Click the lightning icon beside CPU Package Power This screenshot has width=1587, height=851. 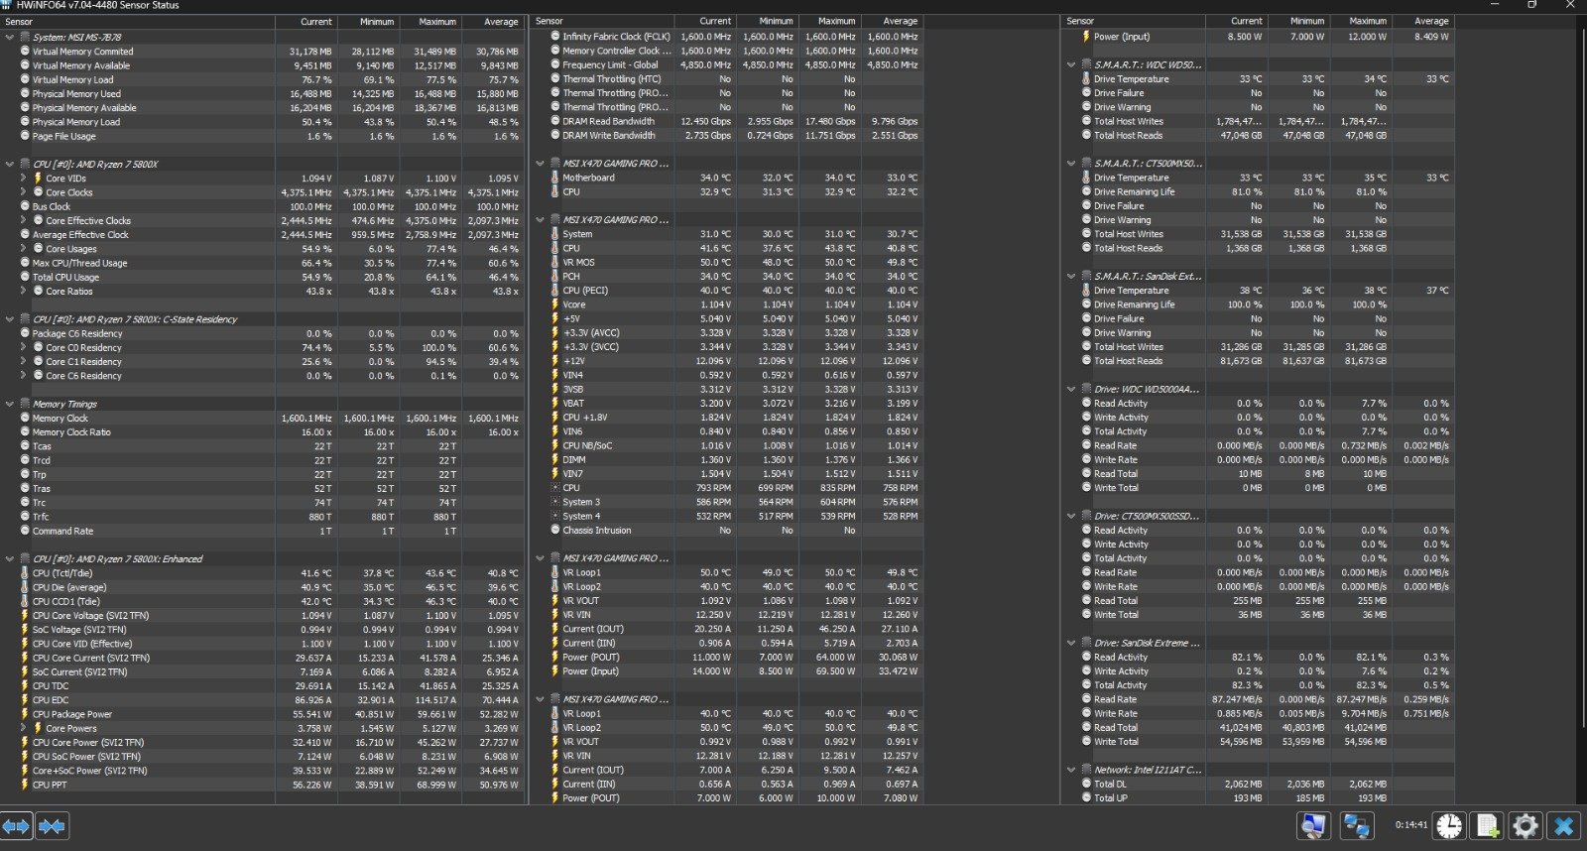point(25,714)
